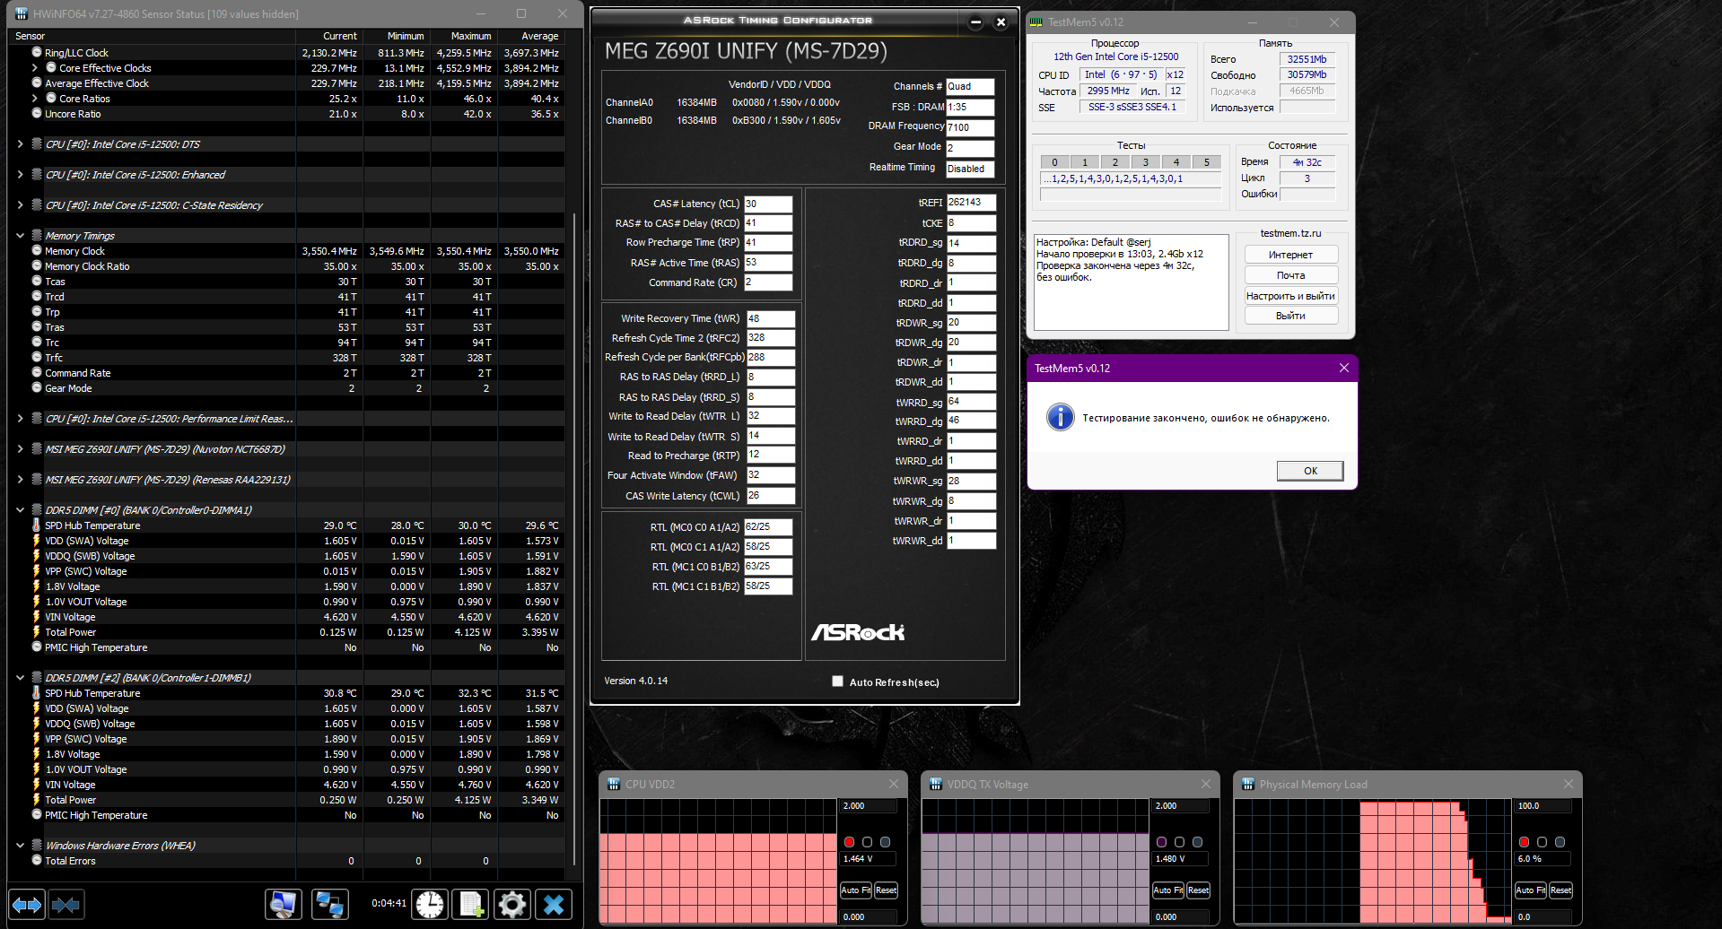Screen dimensions: 1722x929
Task: Click OK in the TestMem5 dialog
Action: pos(1310,471)
